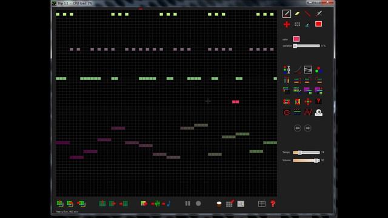Click the red waveform zigzag icon
The width and height of the screenshot is (388, 218).
[x=308, y=113]
